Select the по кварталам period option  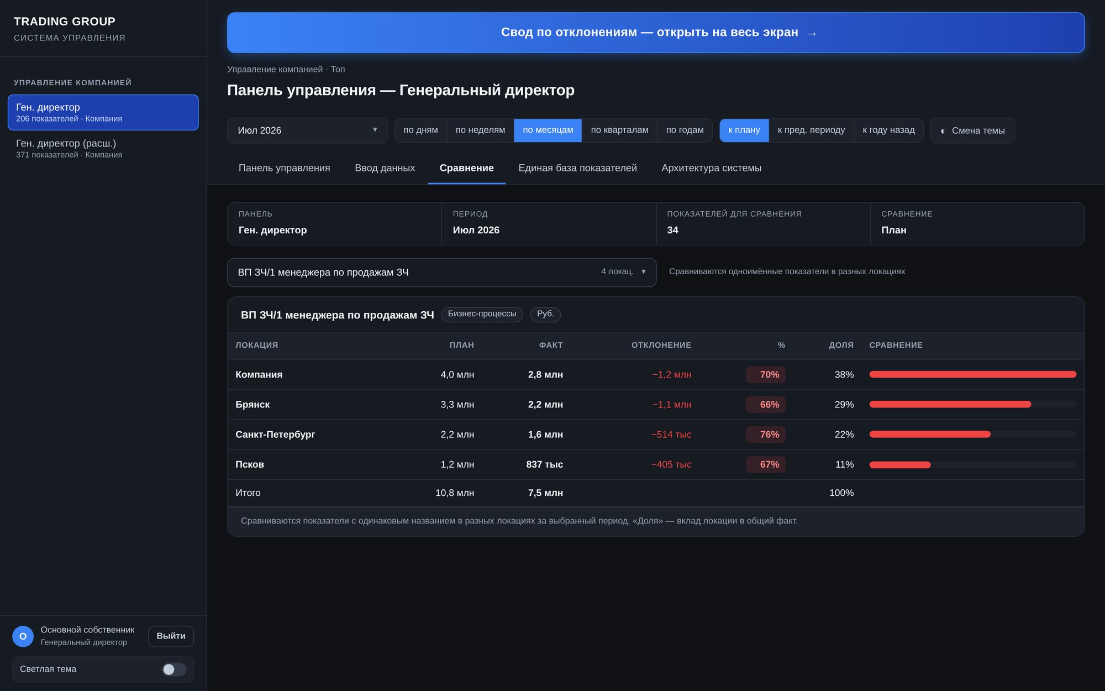619,130
